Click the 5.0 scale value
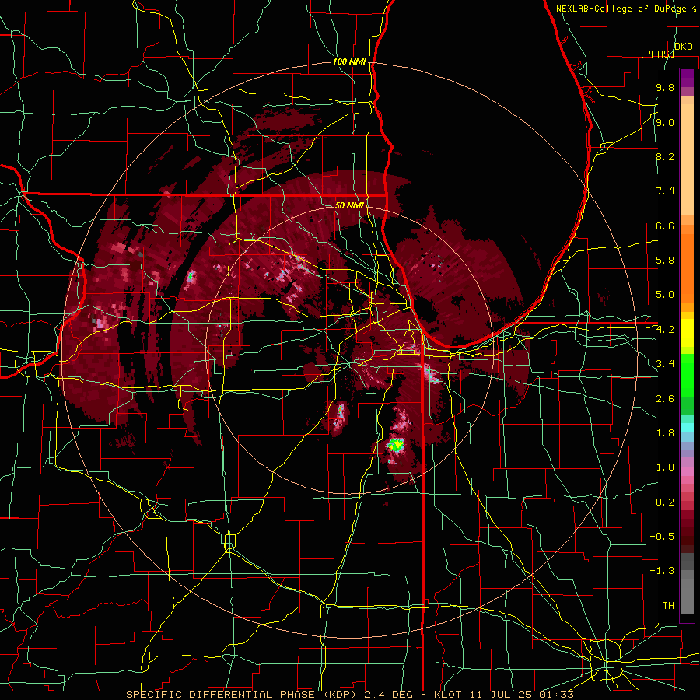Image resolution: width=700 pixels, height=700 pixels. [665, 295]
